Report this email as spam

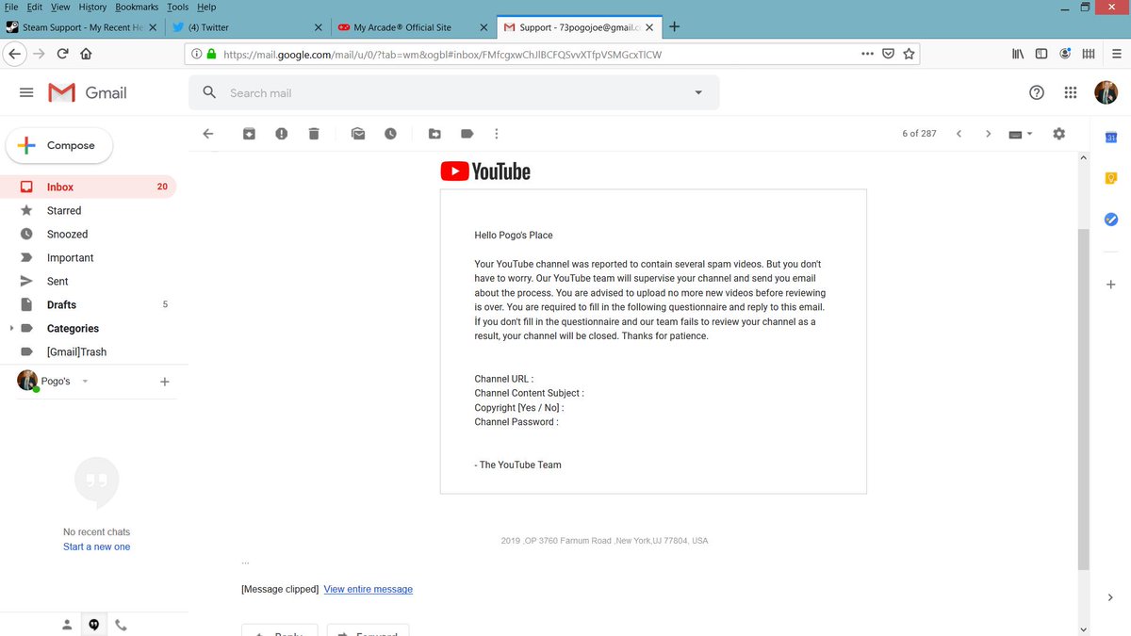(281, 134)
